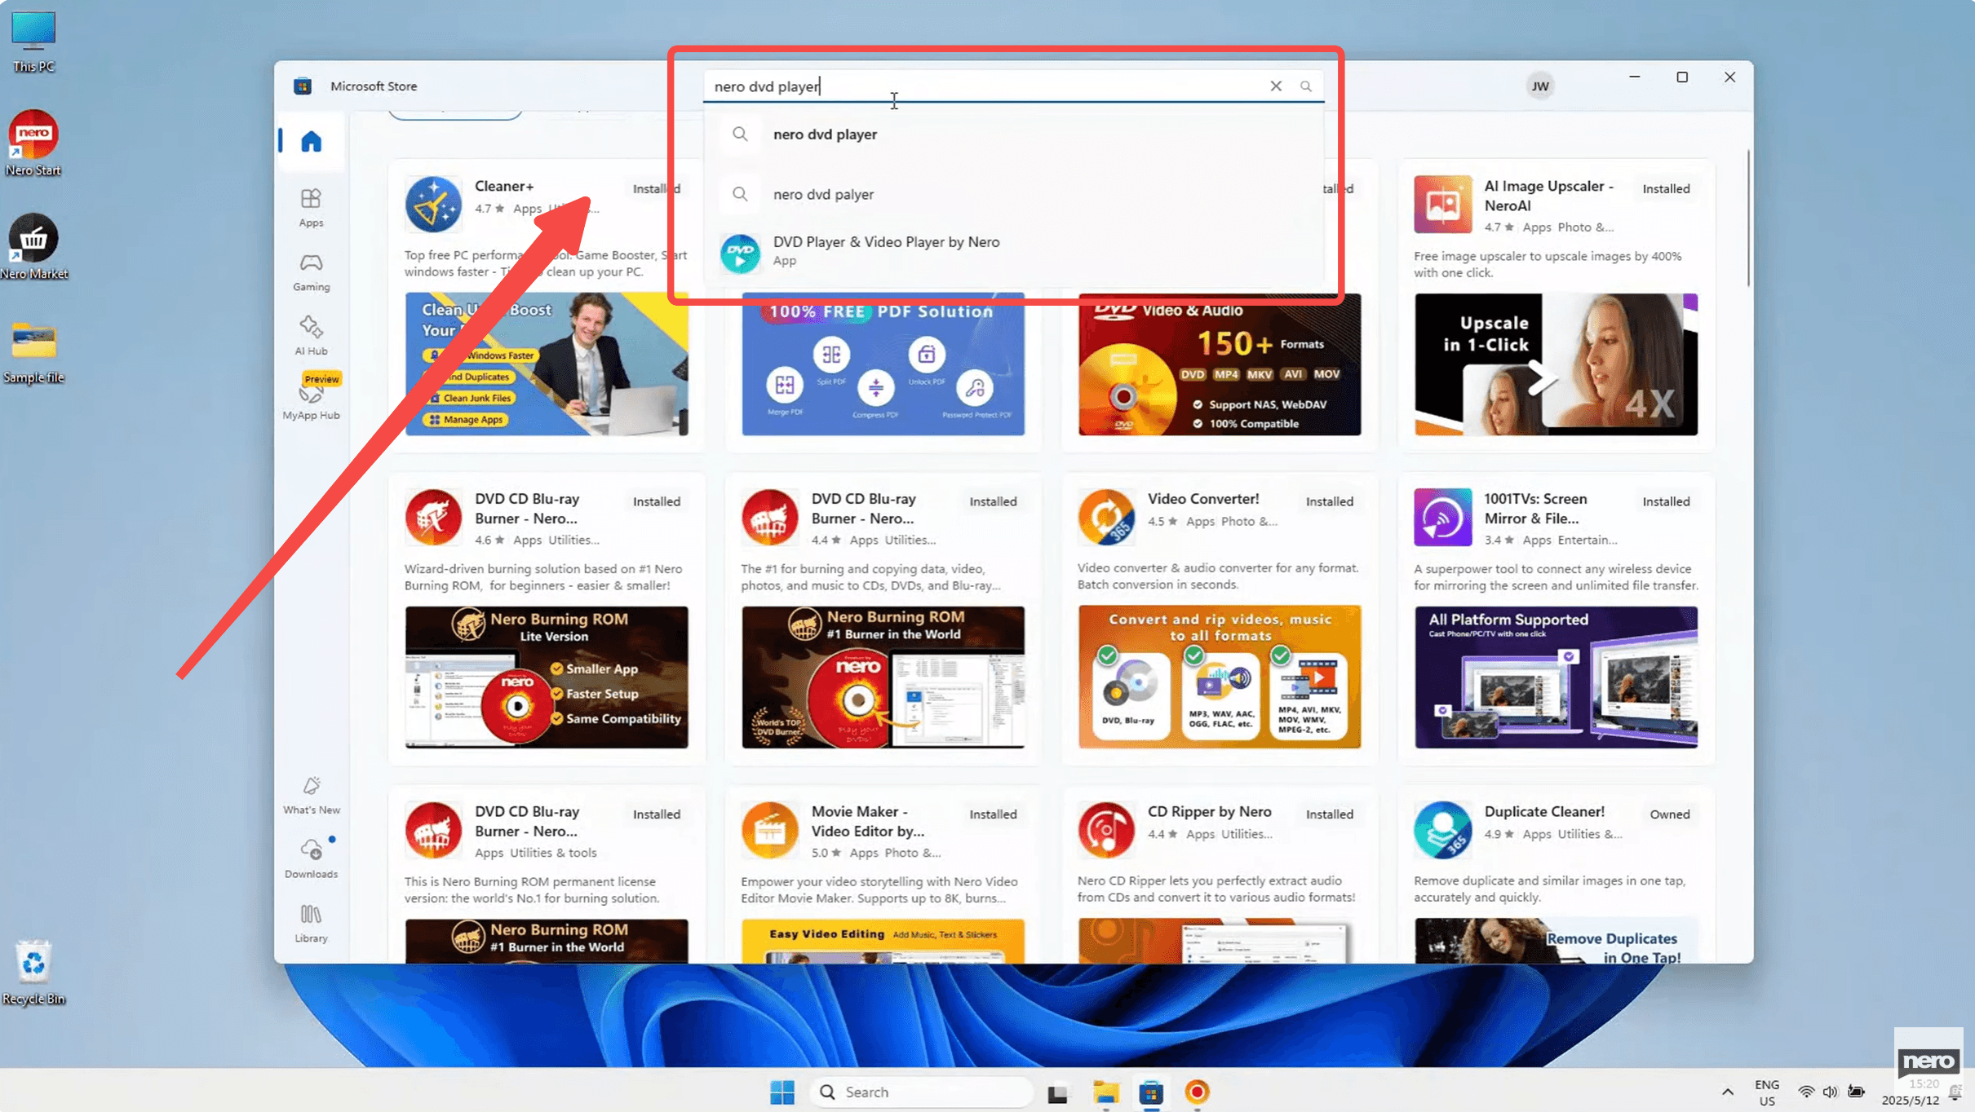Select This PC desktop icon

click(x=33, y=41)
